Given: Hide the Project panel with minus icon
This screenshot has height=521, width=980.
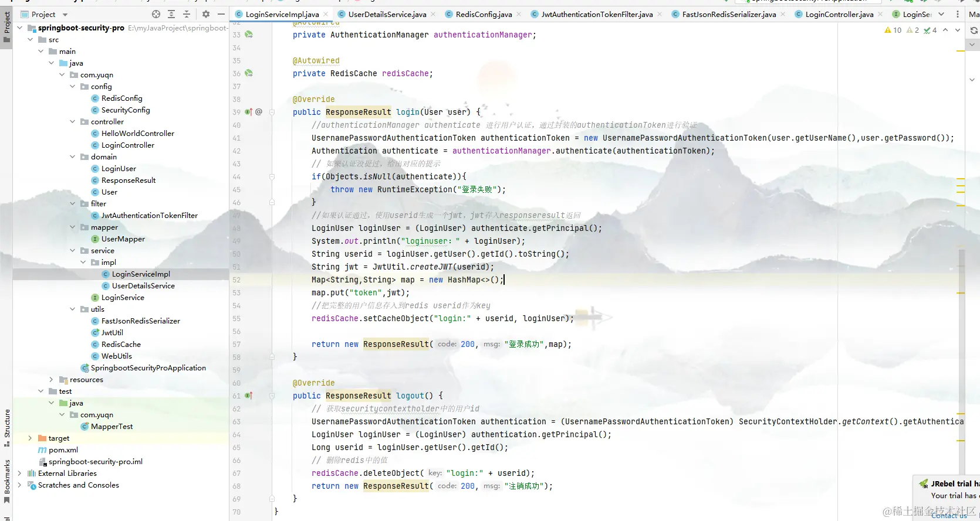Looking at the screenshot, I should [221, 14].
